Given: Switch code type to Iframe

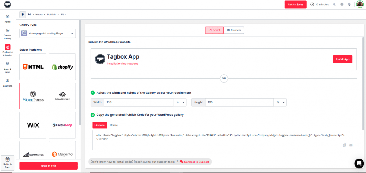Looking at the screenshot, I should click(x=113, y=125).
